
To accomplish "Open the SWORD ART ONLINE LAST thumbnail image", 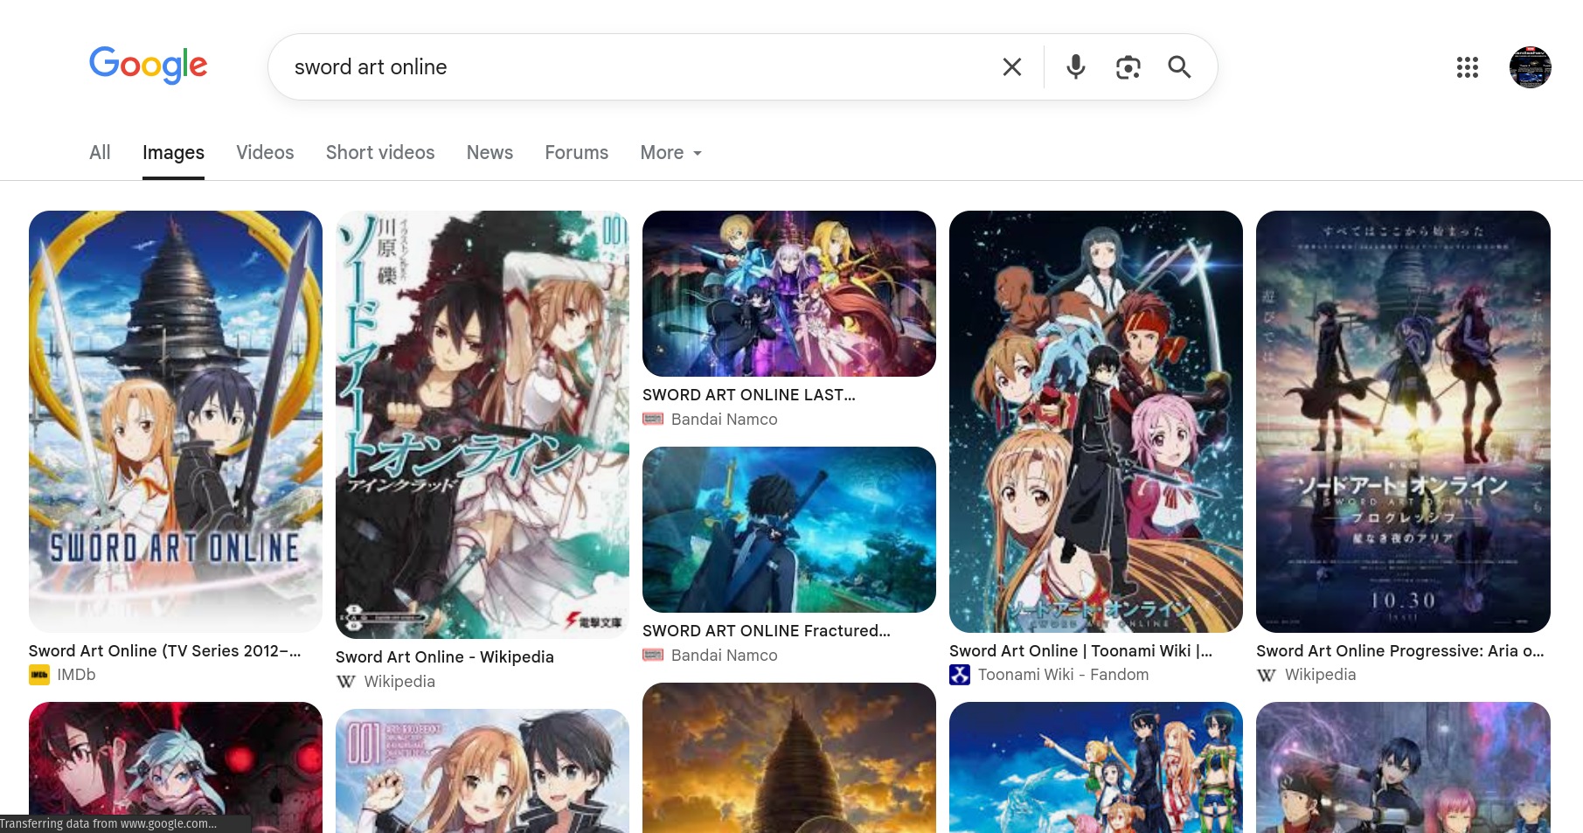I will pyautogui.click(x=789, y=294).
